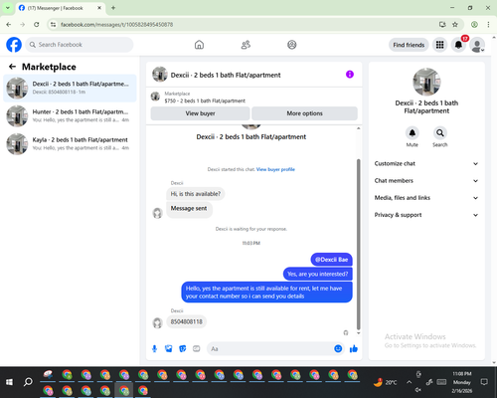Click the More options button
The height and width of the screenshot is (398, 497).
click(304, 113)
